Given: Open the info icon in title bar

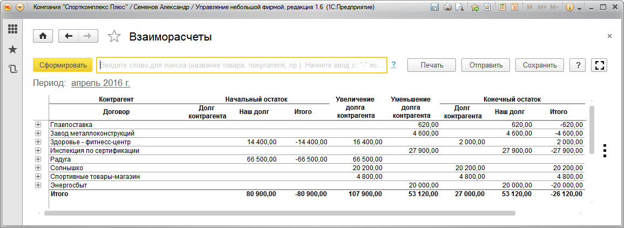Looking at the screenshot, I should 569,7.
